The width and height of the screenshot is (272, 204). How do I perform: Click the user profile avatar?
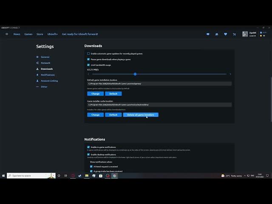245,34
